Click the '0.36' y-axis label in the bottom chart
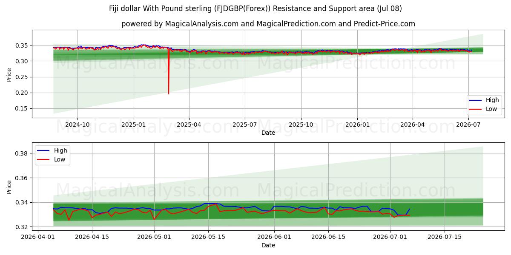Viewport: 511px width, 255px height. click(x=22, y=178)
